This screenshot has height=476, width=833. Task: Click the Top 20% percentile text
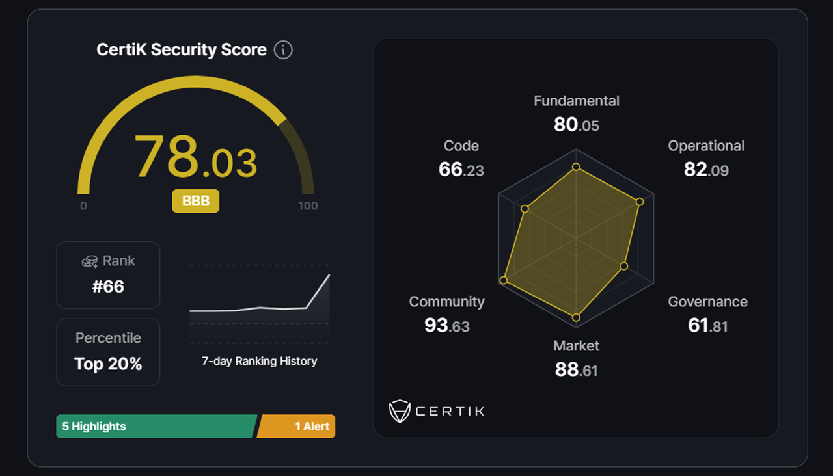coord(108,364)
